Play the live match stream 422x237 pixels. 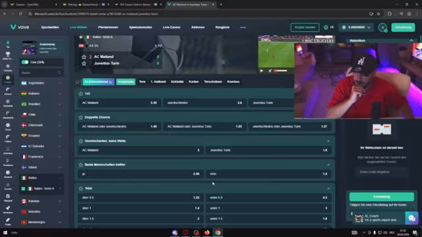click(262, 70)
